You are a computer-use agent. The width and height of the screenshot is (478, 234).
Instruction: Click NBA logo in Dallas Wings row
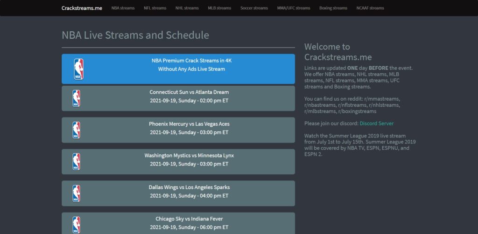(x=76, y=193)
